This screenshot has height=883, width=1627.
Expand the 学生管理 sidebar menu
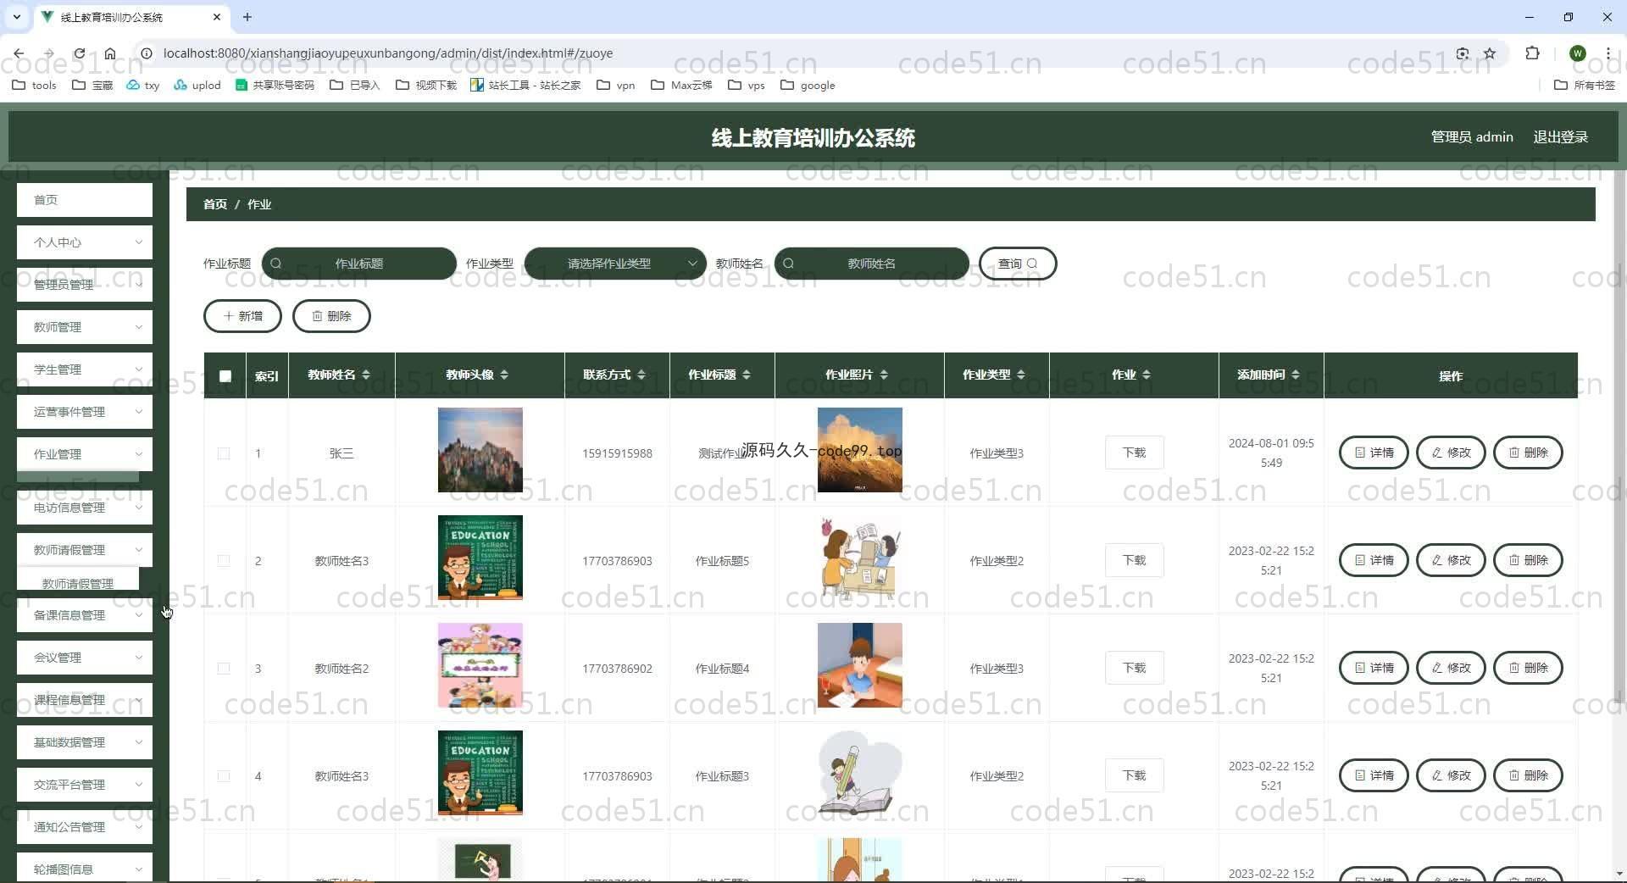[85, 369]
